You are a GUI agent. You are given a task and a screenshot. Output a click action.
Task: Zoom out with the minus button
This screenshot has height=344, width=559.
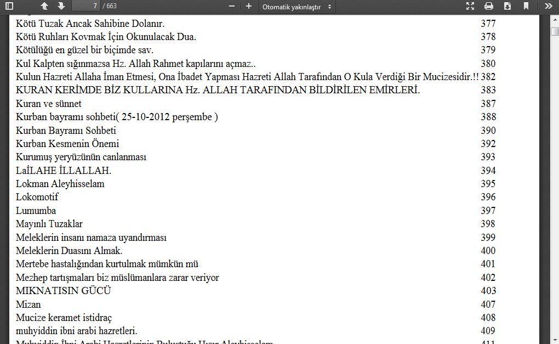click(232, 6)
